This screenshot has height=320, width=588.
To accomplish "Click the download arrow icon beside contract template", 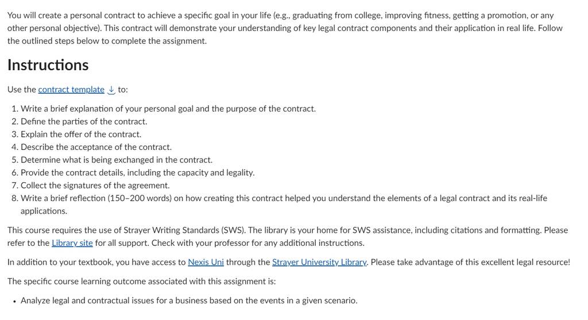I will pyautogui.click(x=111, y=90).
